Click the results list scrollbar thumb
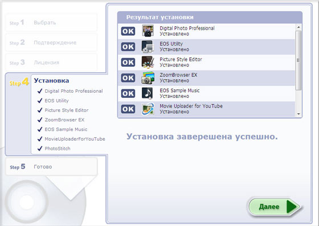319x226 pixels. point(298,60)
